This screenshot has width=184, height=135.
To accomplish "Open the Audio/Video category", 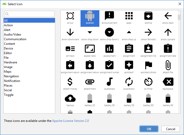I will tap(29, 35).
